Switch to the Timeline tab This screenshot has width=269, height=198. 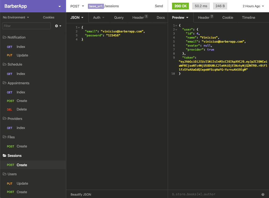[248, 17]
